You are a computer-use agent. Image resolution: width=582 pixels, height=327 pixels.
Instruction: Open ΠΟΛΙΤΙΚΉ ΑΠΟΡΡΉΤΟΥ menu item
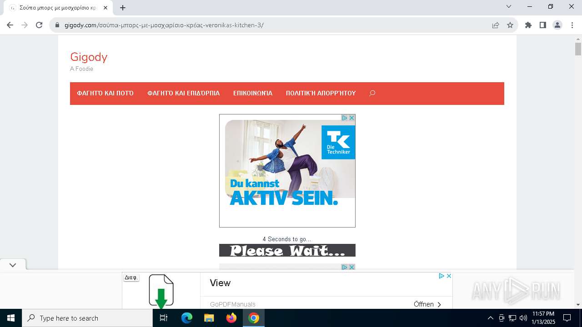pyautogui.click(x=321, y=93)
